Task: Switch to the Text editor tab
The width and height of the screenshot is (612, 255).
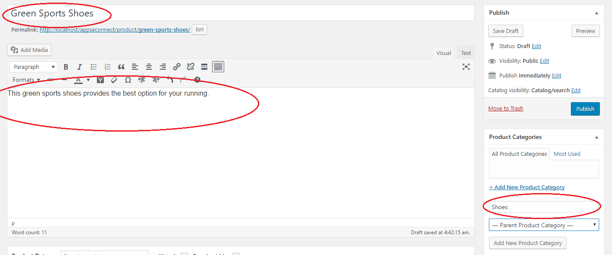Action: [x=466, y=53]
